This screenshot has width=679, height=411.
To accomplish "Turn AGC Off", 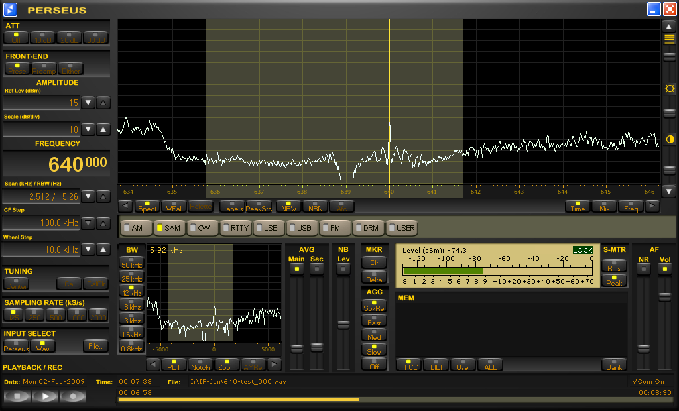I will point(374,364).
